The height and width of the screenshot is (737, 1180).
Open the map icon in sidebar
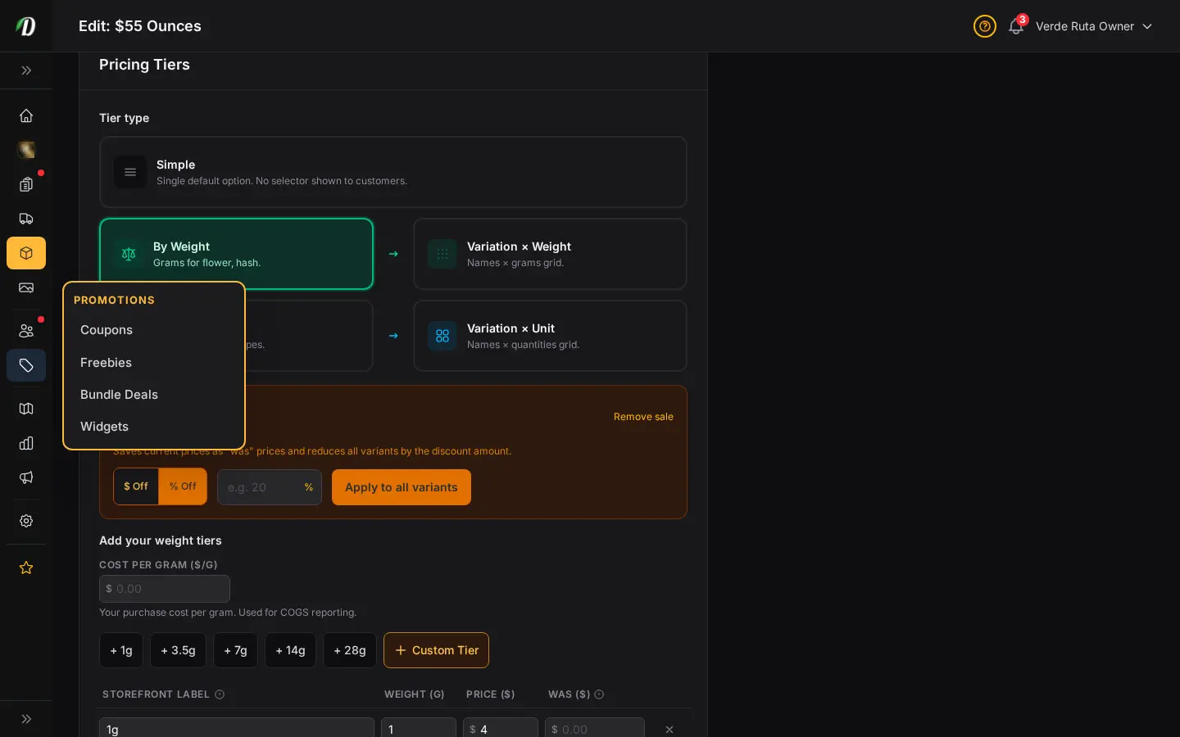coord(26,409)
